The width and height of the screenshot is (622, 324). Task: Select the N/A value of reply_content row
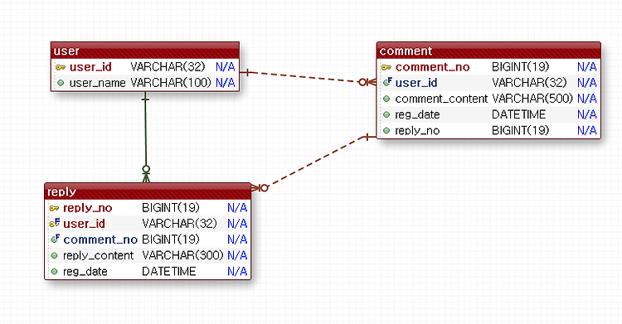(237, 255)
